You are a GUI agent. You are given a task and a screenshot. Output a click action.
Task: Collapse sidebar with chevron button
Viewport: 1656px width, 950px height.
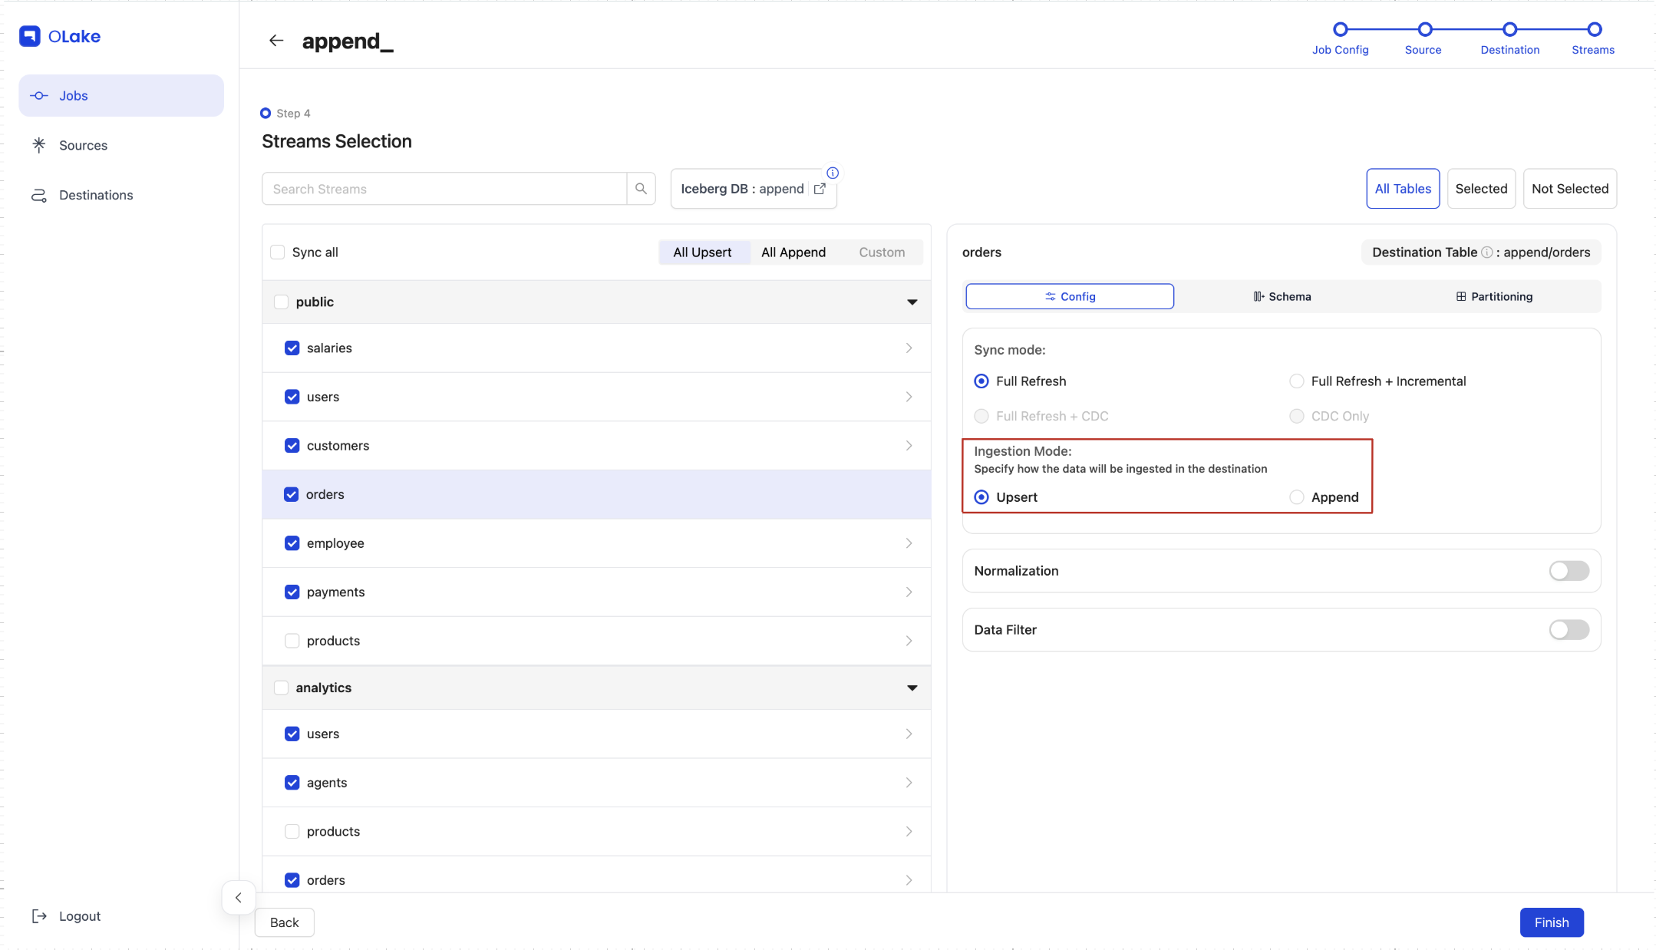pos(239,897)
